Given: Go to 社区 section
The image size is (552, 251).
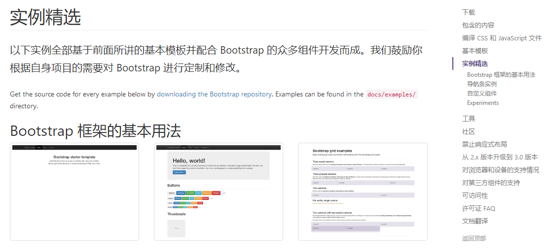Looking at the screenshot, I should [468, 131].
